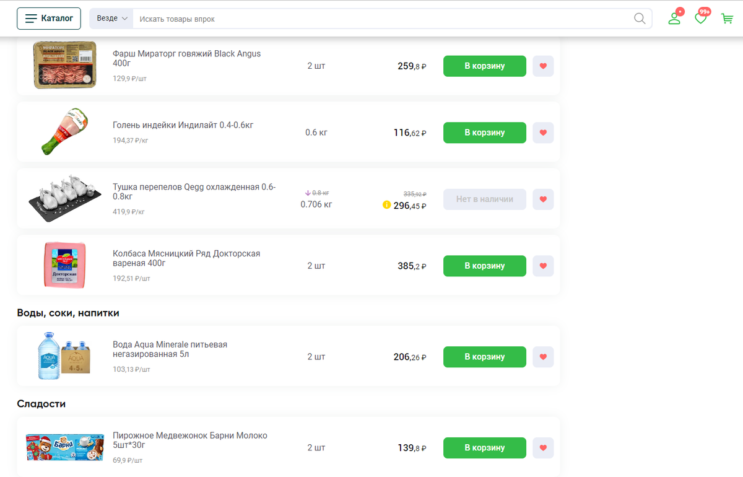
Task: Toggle favorite heart for Колбаса Докторская
Action: 543,266
